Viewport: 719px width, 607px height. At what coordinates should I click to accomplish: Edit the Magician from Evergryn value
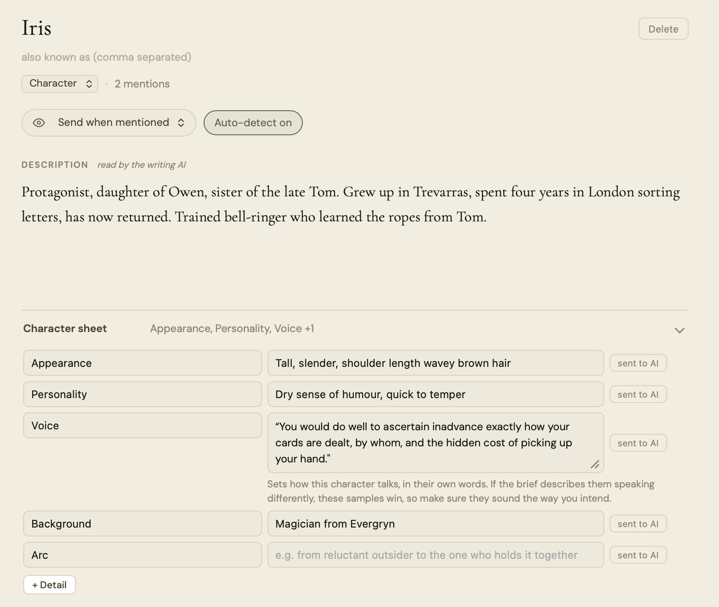pyautogui.click(x=435, y=524)
